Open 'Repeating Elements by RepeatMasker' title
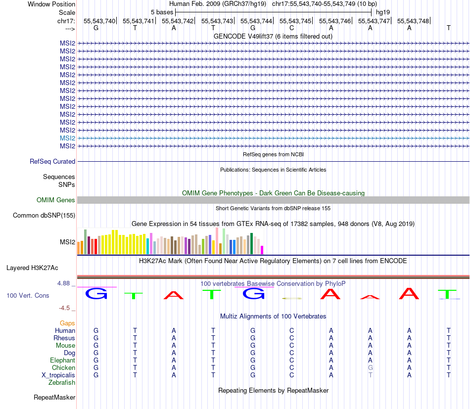Viewport: 470px width, 409px height. 273,390
